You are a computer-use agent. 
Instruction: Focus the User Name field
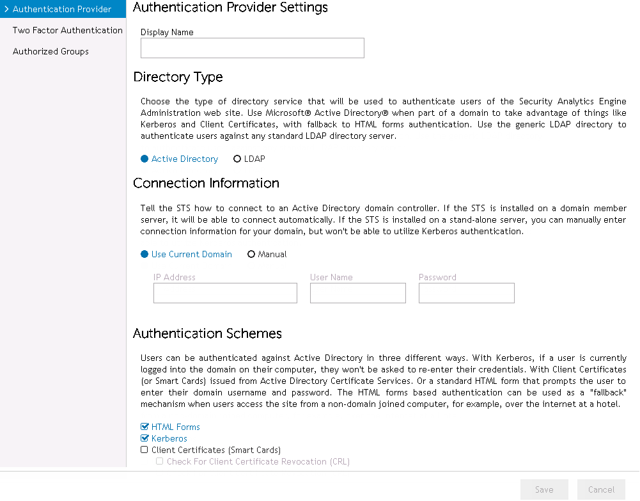click(x=357, y=293)
